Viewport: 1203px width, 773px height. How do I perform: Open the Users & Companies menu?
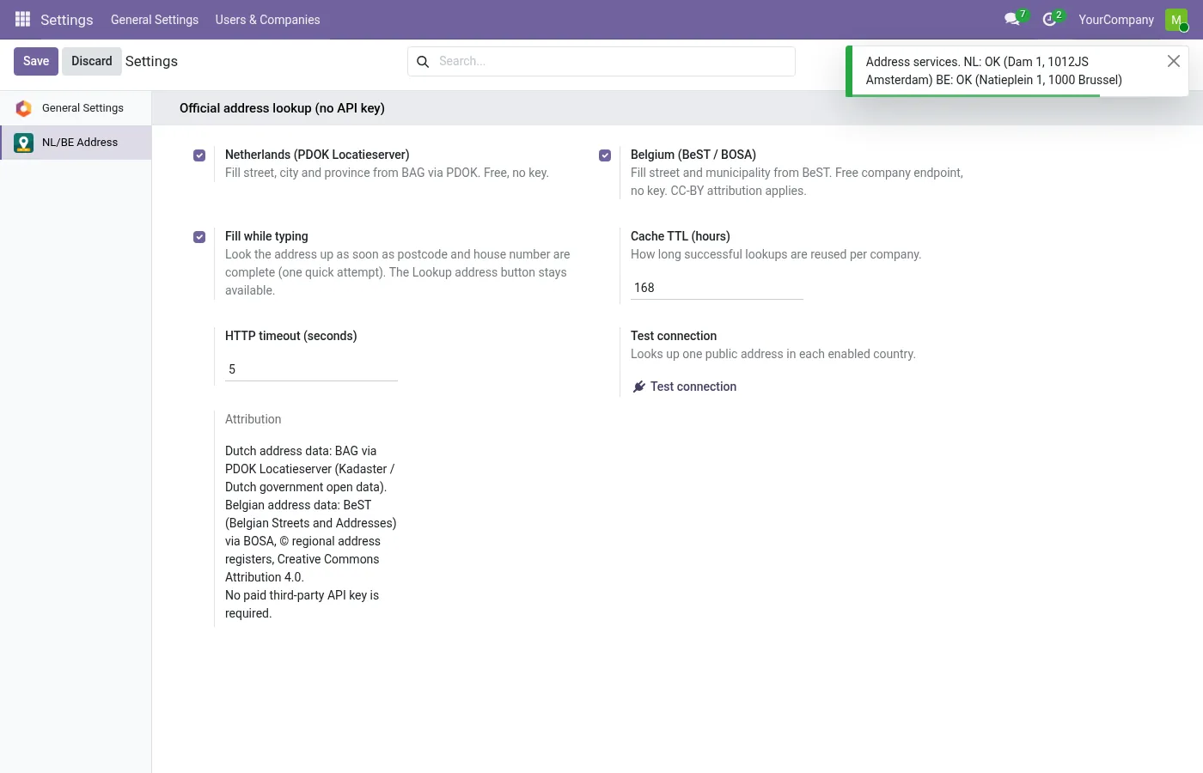point(267,20)
